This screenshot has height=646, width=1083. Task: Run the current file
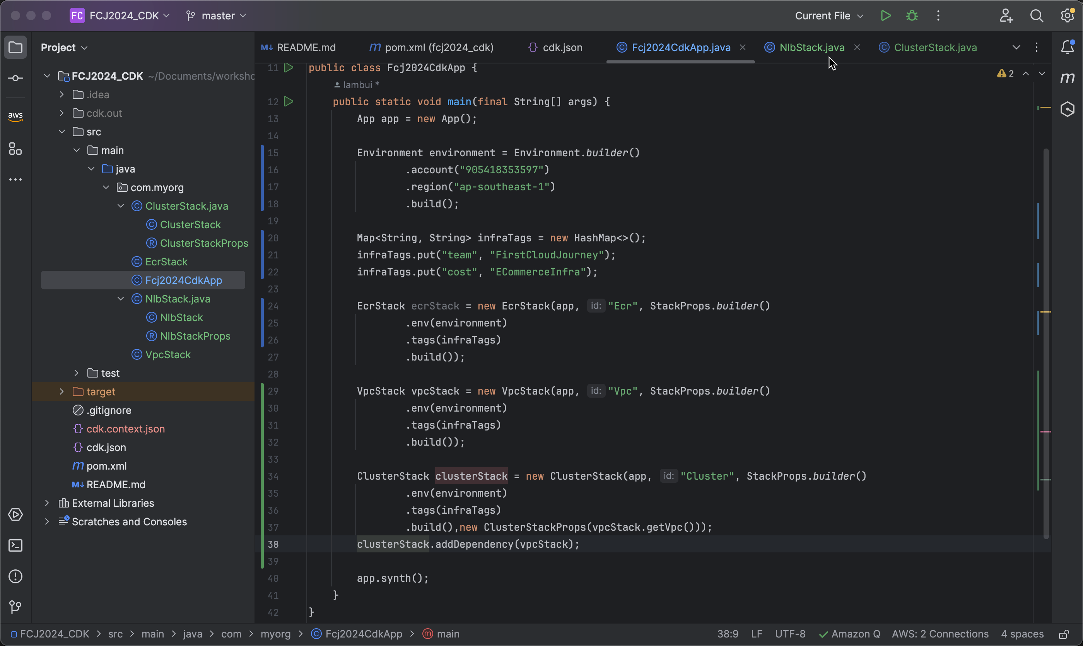pyautogui.click(x=885, y=16)
